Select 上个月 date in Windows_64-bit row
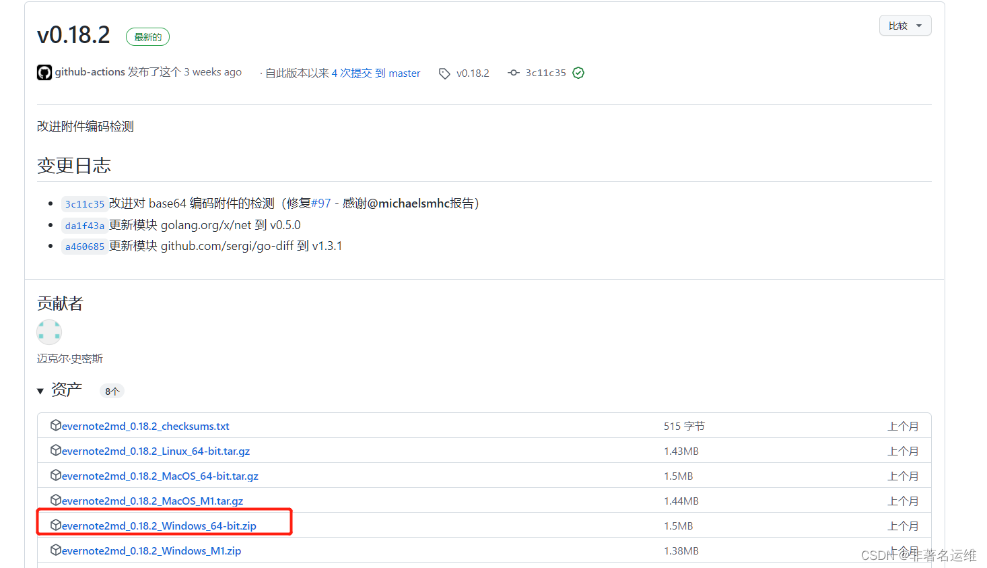The image size is (987, 568). (903, 526)
